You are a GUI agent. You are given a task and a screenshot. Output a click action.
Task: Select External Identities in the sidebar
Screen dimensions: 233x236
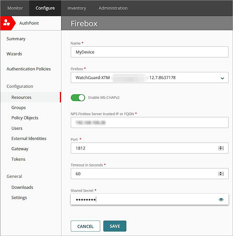coord(29,138)
